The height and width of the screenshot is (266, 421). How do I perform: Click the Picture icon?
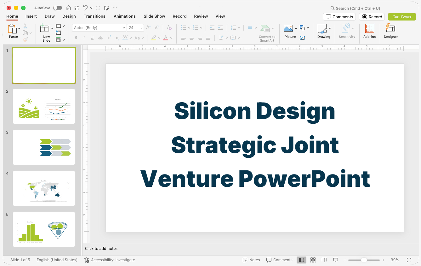pyautogui.click(x=288, y=29)
